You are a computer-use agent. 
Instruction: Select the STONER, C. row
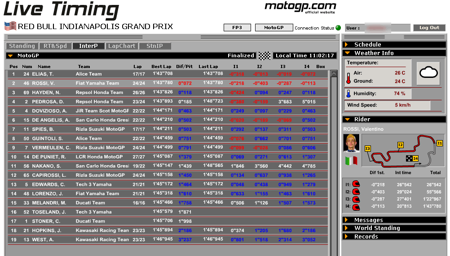(168, 221)
